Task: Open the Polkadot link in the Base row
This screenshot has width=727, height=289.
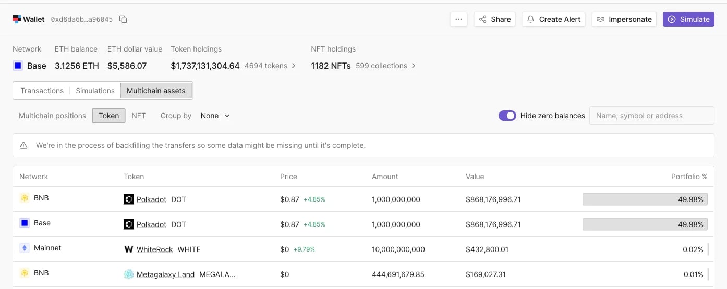Action: tap(151, 224)
